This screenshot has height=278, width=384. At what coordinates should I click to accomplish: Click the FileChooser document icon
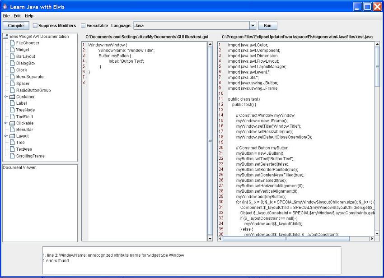(13, 42)
